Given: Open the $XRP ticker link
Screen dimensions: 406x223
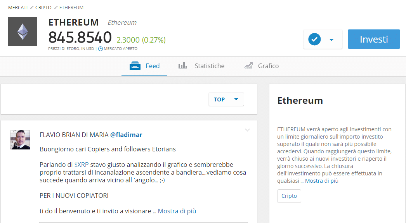Looking at the screenshot, I should pyautogui.click(x=81, y=165).
